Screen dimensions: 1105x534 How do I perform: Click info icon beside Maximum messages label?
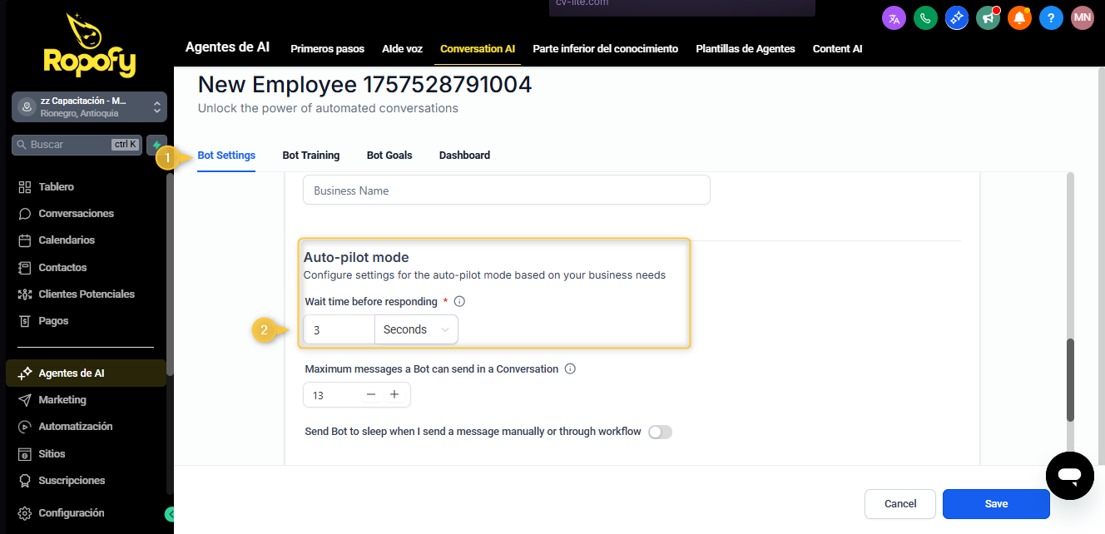570,369
